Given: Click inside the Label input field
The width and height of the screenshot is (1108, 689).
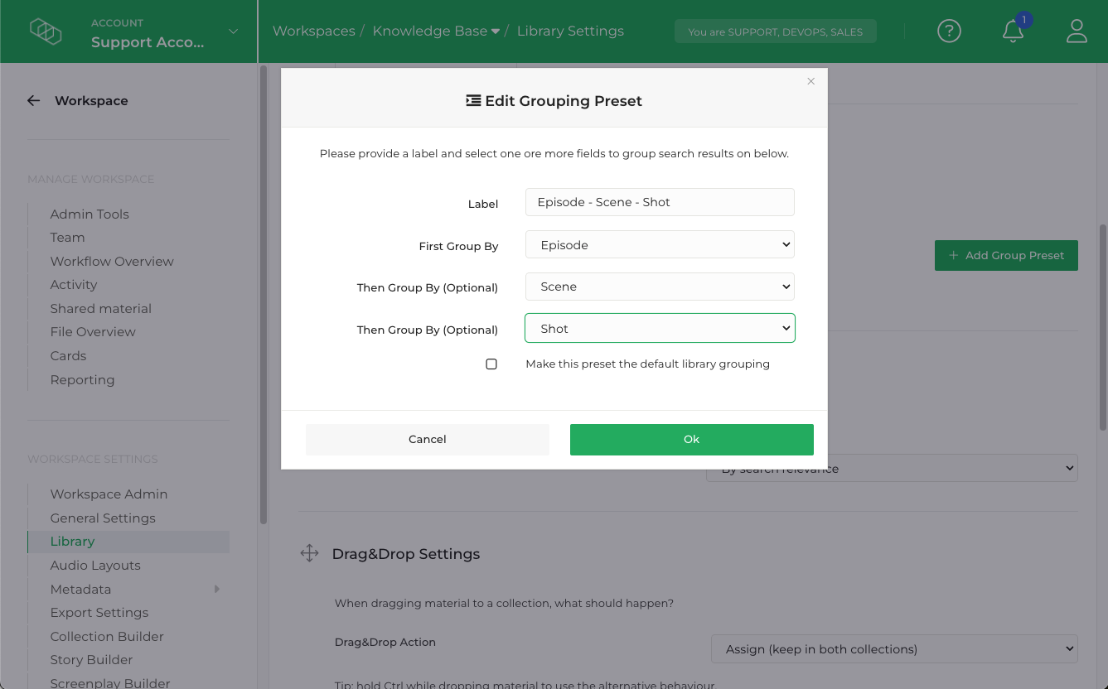Looking at the screenshot, I should tap(659, 201).
